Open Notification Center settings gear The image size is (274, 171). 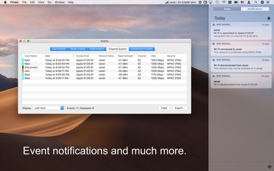pyautogui.click(x=269, y=167)
